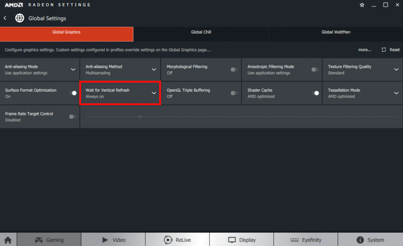The width and height of the screenshot is (403, 246).
Task: Toggle Morphological Filtering switch
Action: 234,69
